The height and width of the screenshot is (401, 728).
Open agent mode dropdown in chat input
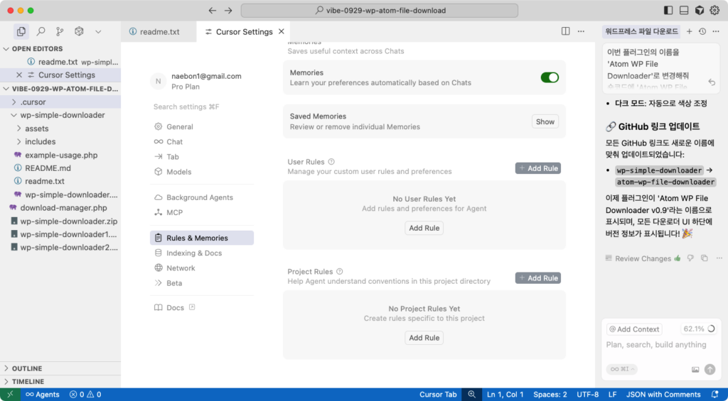click(x=621, y=369)
